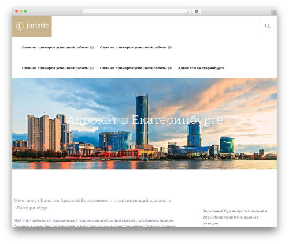Click the round button beside the address bar
This screenshot has height=244, width=289.
(x=197, y=12)
